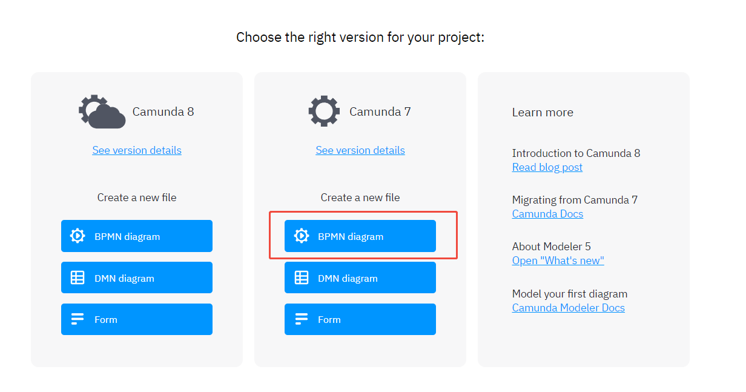Click table icon on Camunda 7 DMN button
The width and height of the screenshot is (746, 392).
(x=301, y=277)
